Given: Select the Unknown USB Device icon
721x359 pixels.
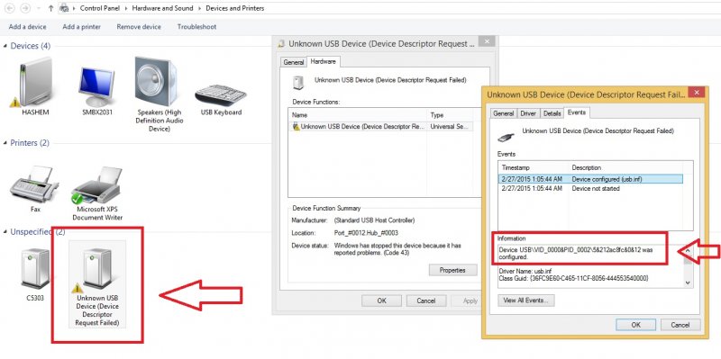Looking at the screenshot, I should click(x=97, y=269).
